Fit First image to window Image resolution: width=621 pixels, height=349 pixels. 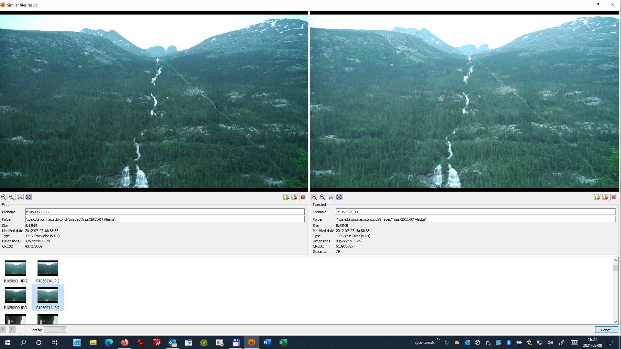(x=28, y=197)
